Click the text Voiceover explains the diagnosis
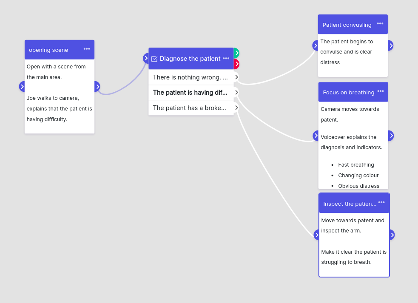 pos(351,142)
